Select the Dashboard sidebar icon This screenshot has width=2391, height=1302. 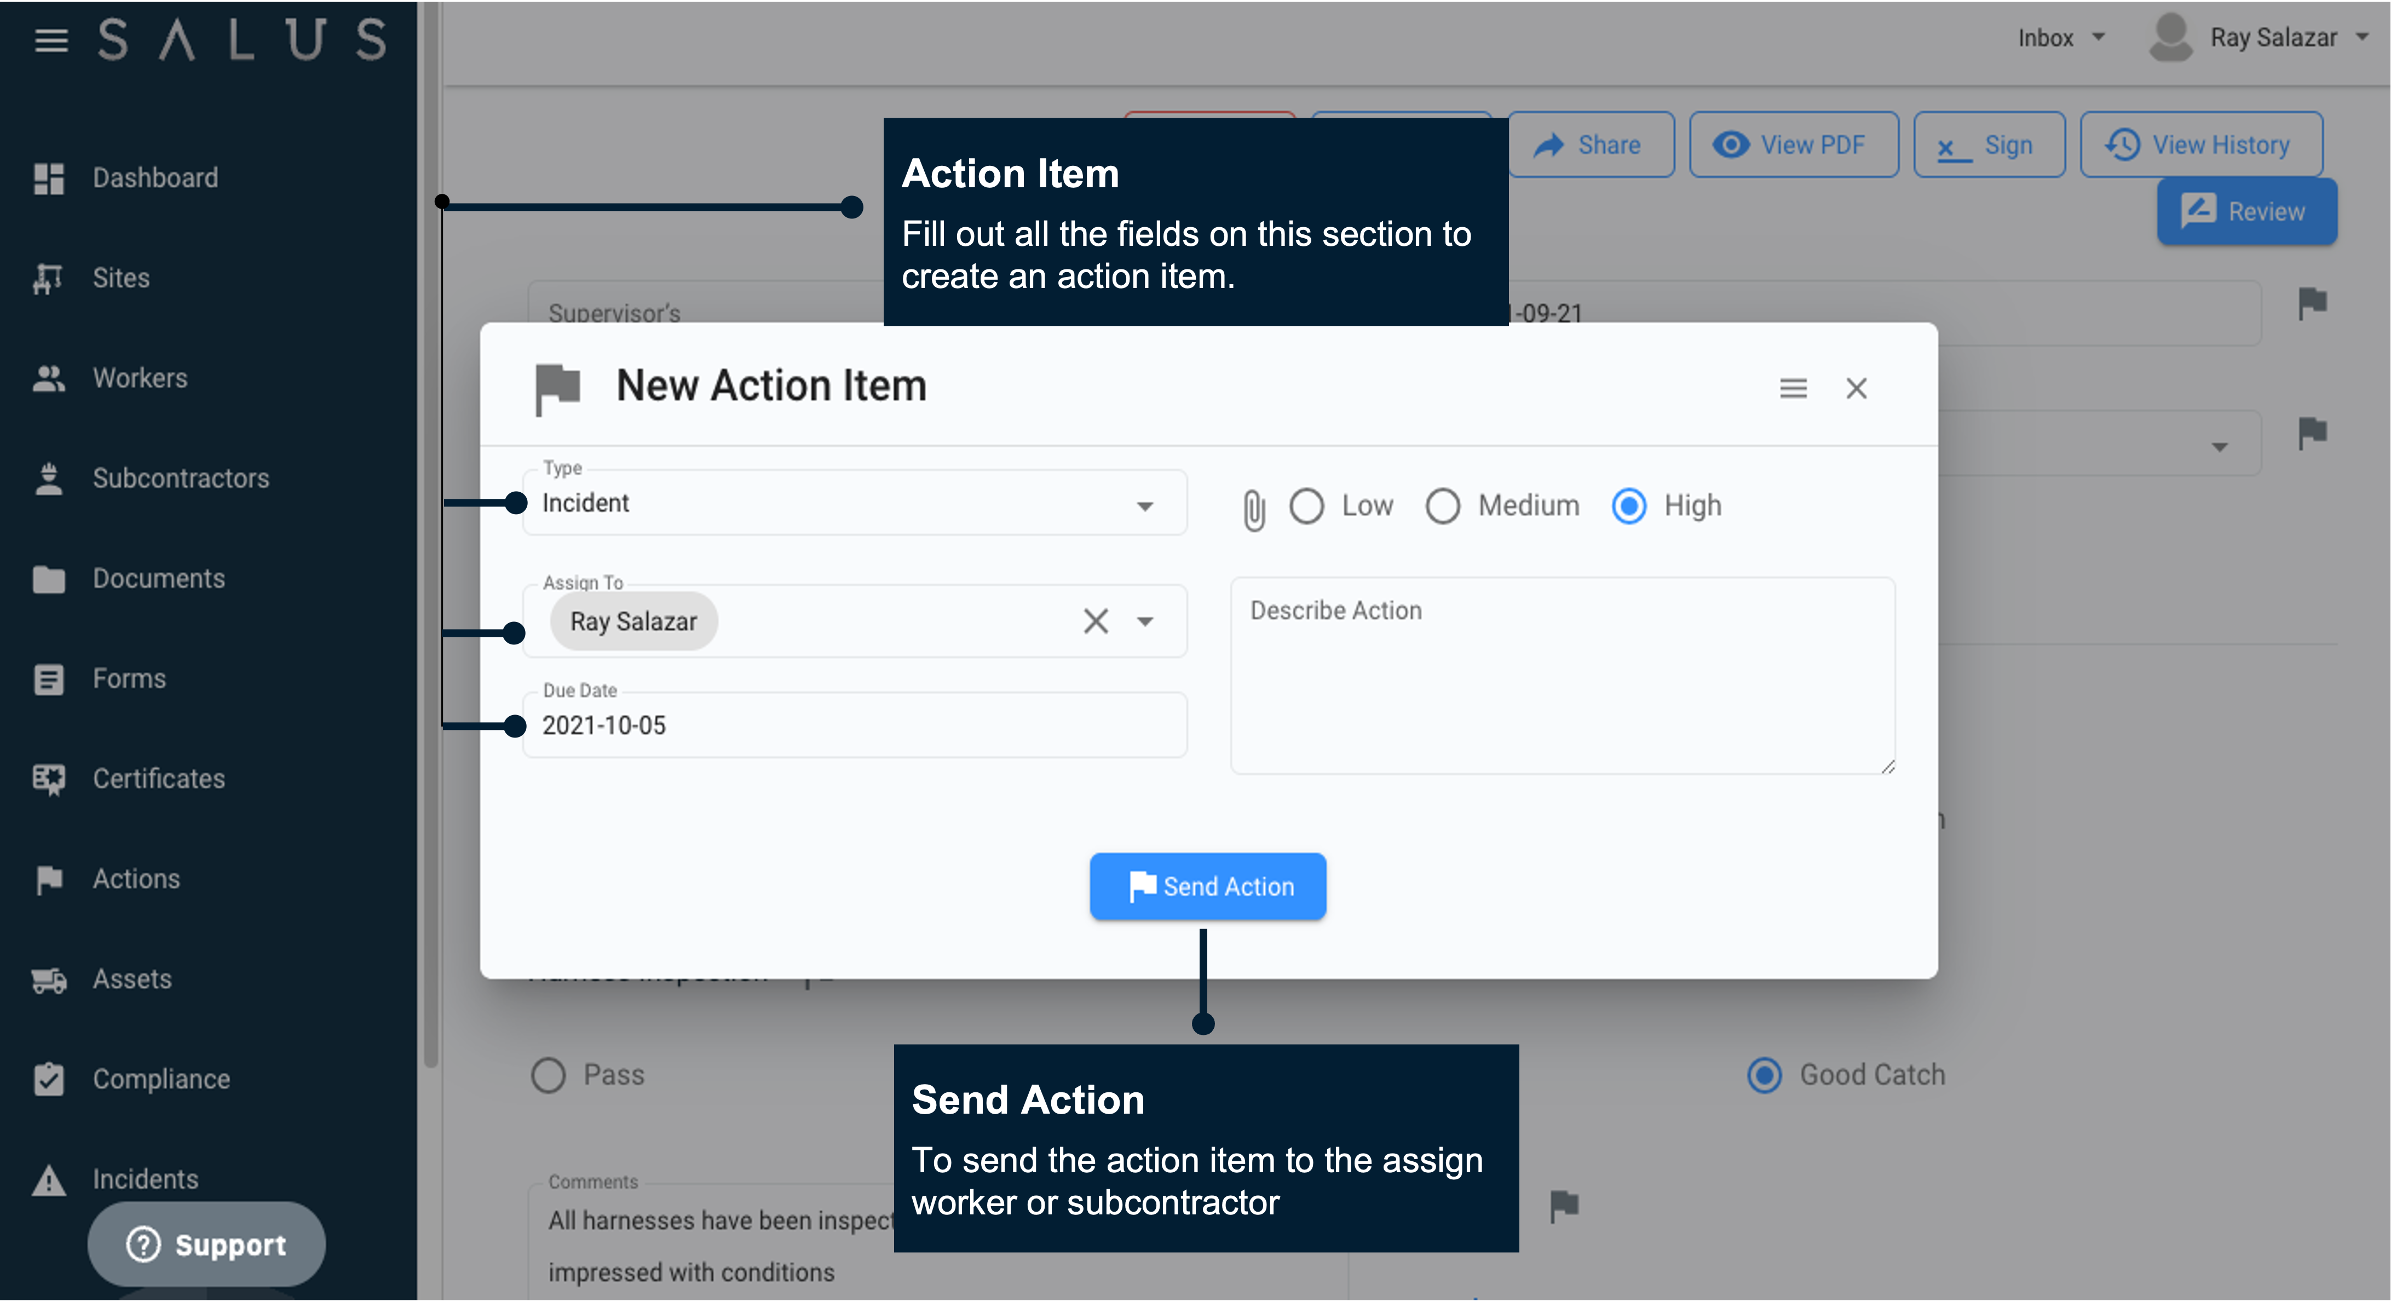[49, 178]
